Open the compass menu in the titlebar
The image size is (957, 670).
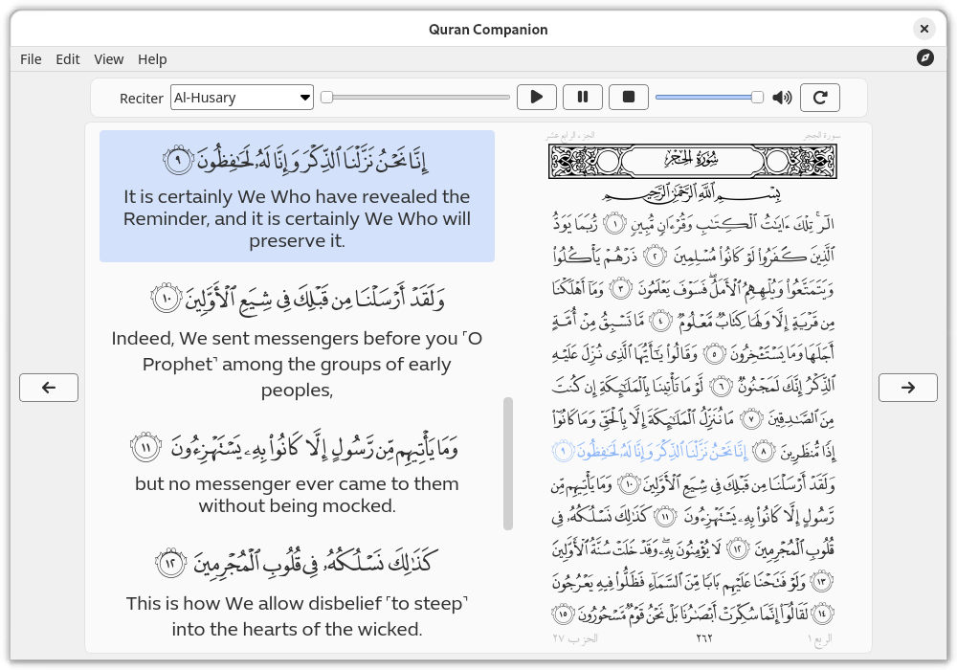[924, 58]
